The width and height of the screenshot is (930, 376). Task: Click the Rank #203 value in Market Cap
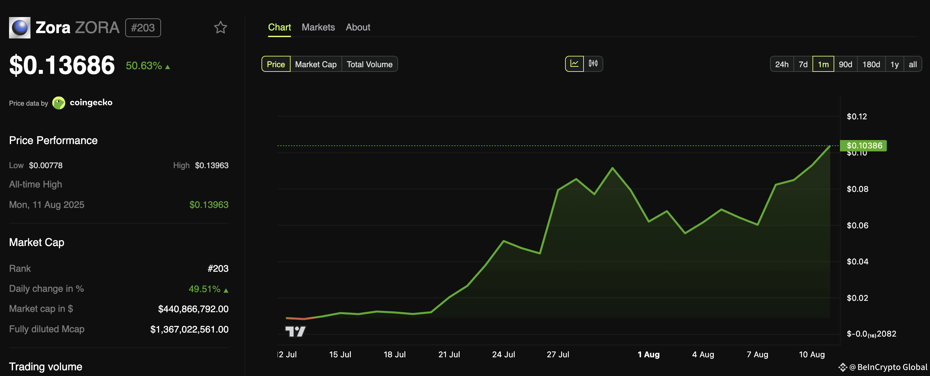click(218, 269)
